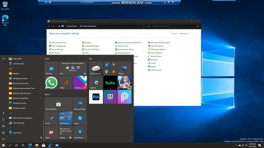Open the OneNote tile
264x148 pixels.
coord(80,83)
